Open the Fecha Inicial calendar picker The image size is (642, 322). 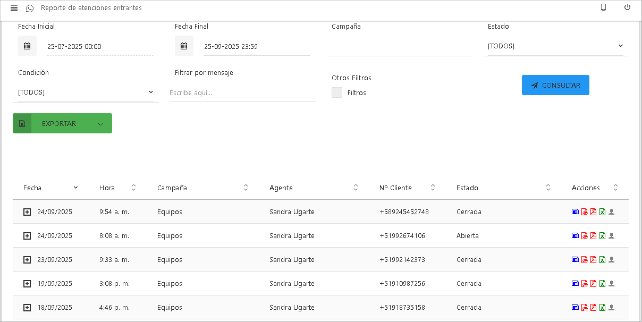27,46
